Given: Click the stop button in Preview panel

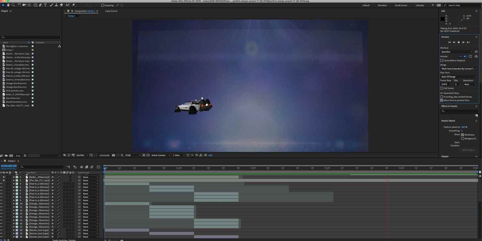Looking at the screenshot, I should pos(458,42).
